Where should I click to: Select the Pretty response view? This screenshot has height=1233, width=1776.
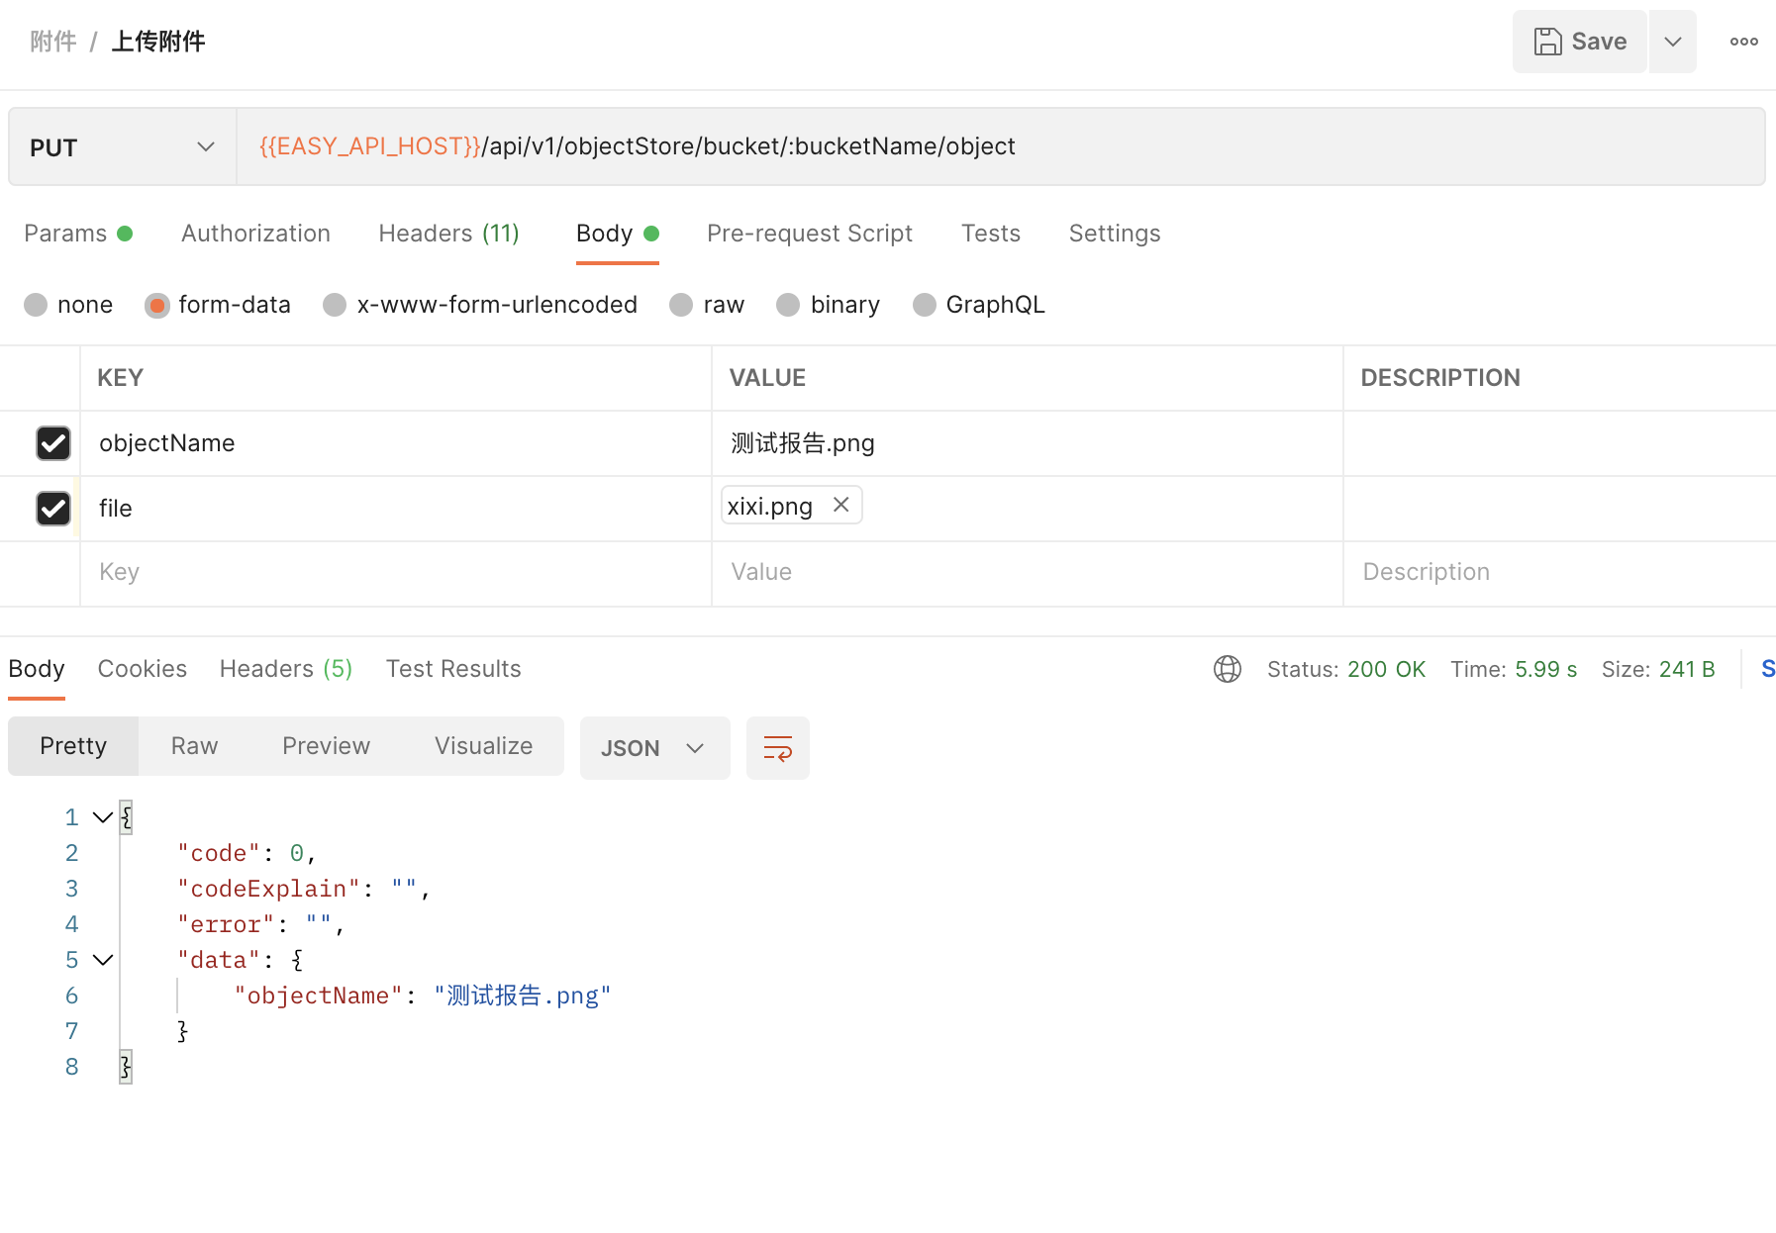click(73, 746)
